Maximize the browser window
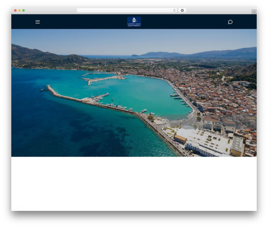The image size is (268, 227). (24, 10)
